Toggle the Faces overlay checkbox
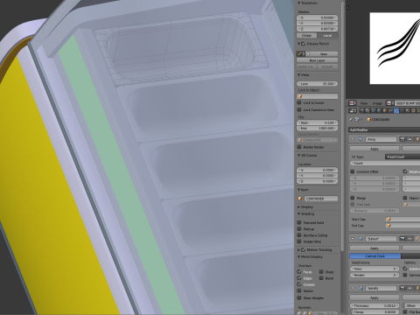Viewport: 420px width, 315px height. (299, 271)
